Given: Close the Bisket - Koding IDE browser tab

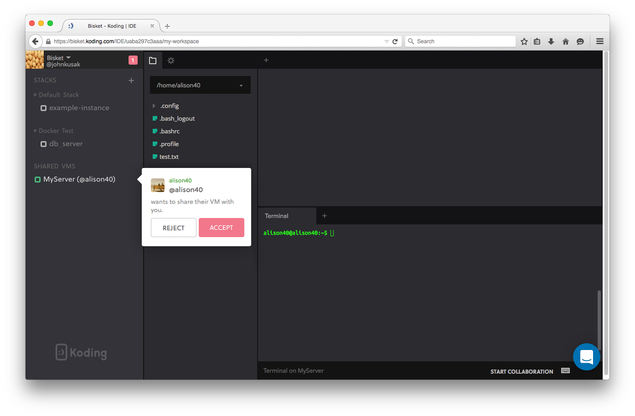Looking at the screenshot, I should click(152, 26).
